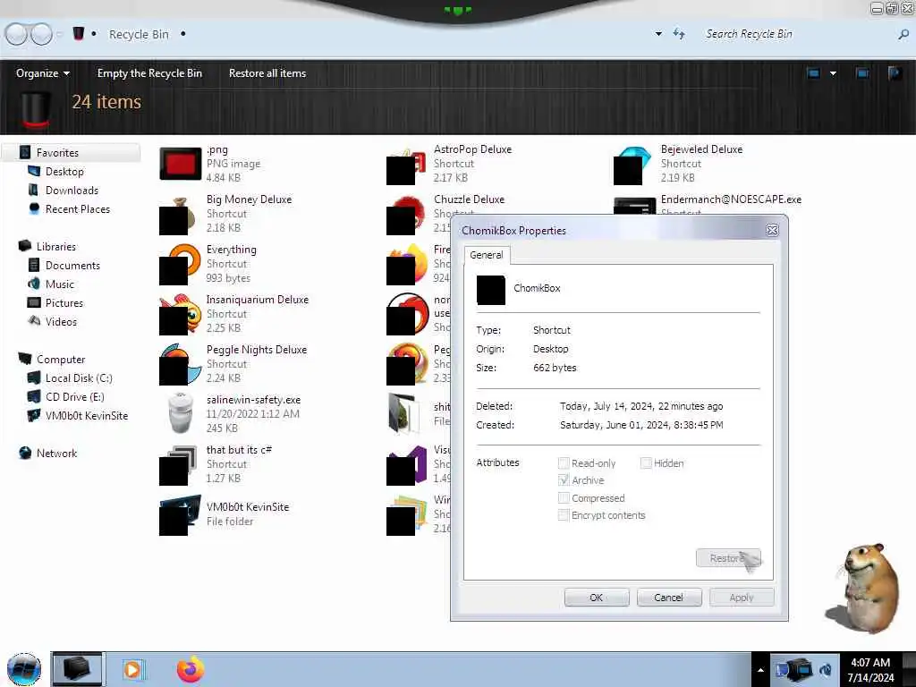The image size is (916, 687).
Task: Open the General tab in ChomikBox Properties
Action: [x=487, y=255]
